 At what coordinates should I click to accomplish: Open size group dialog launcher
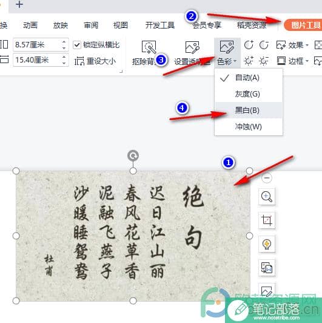click(121, 71)
